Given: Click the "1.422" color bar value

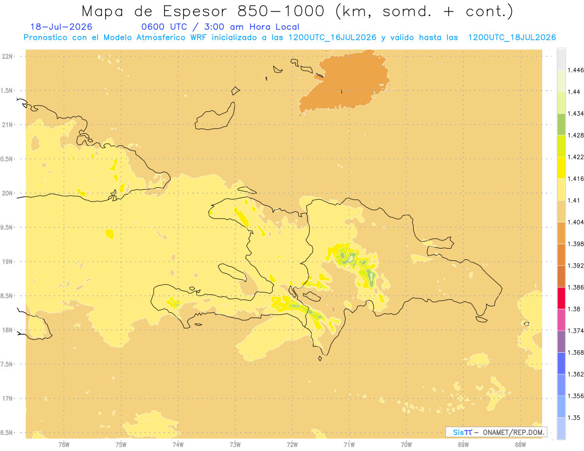Looking at the screenshot, I should pyautogui.click(x=576, y=157).
